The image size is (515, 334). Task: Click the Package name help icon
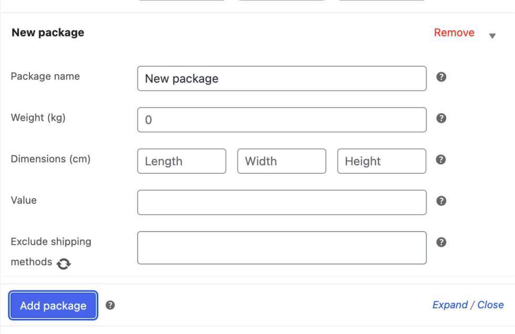click(x=441, y=77)
